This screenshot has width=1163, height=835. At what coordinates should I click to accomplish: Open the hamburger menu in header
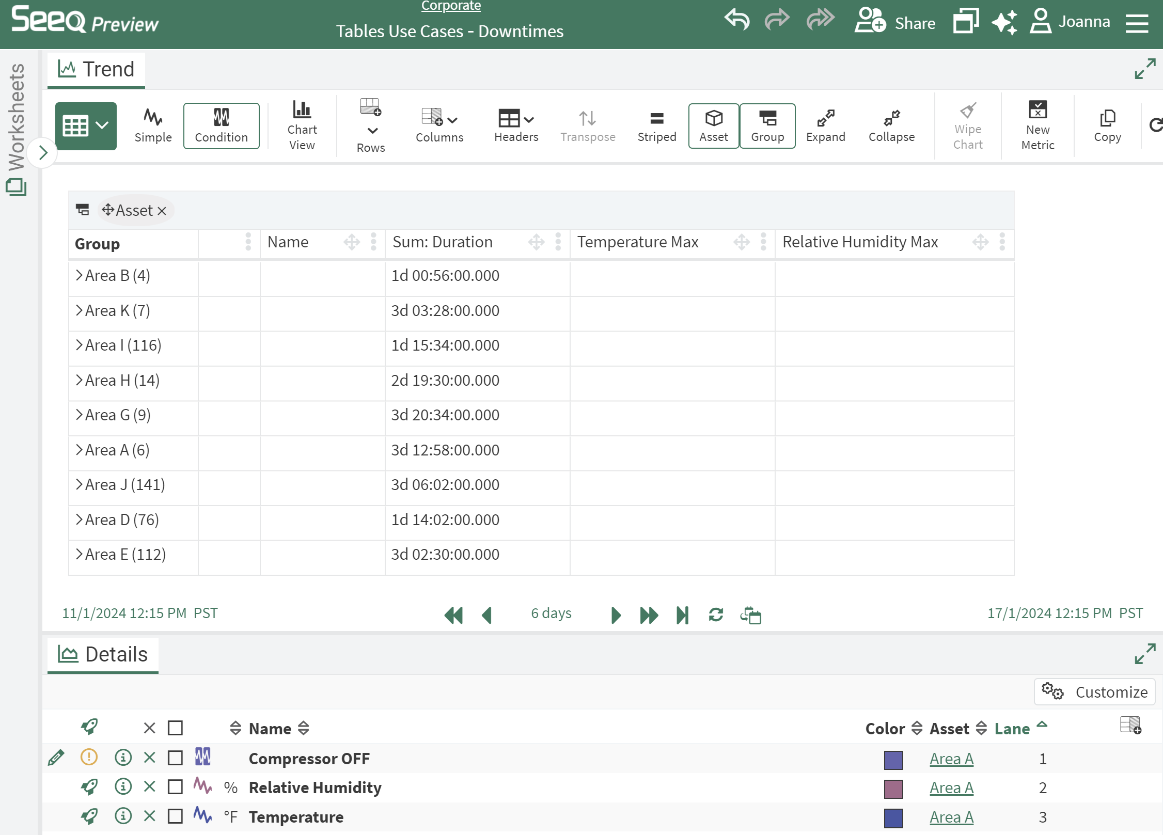coord(1137,23)
